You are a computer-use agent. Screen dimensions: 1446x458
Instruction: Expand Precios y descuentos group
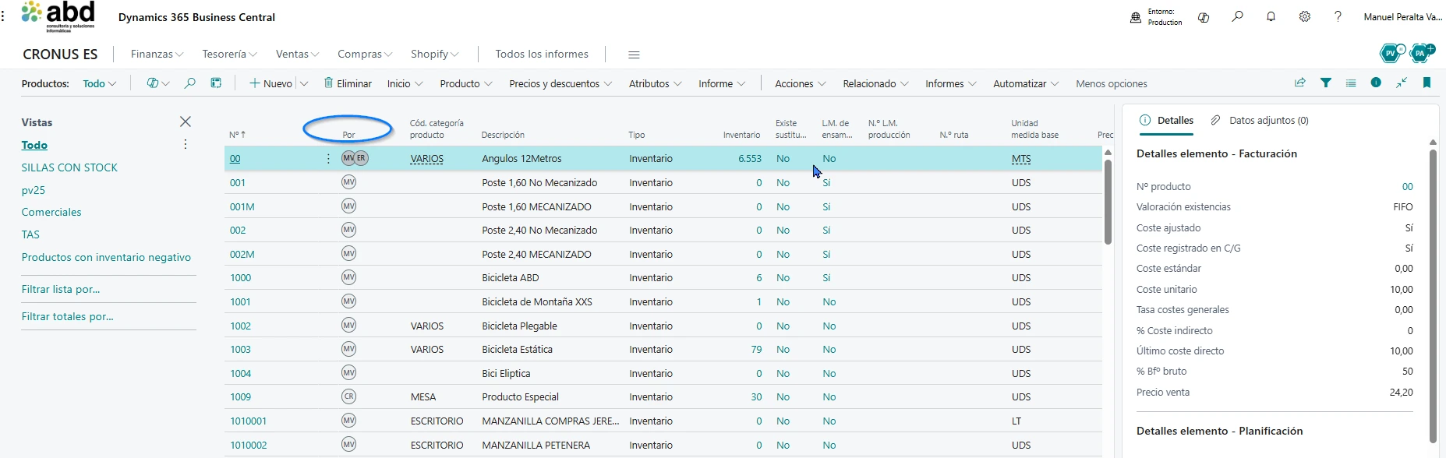(560, 83)
